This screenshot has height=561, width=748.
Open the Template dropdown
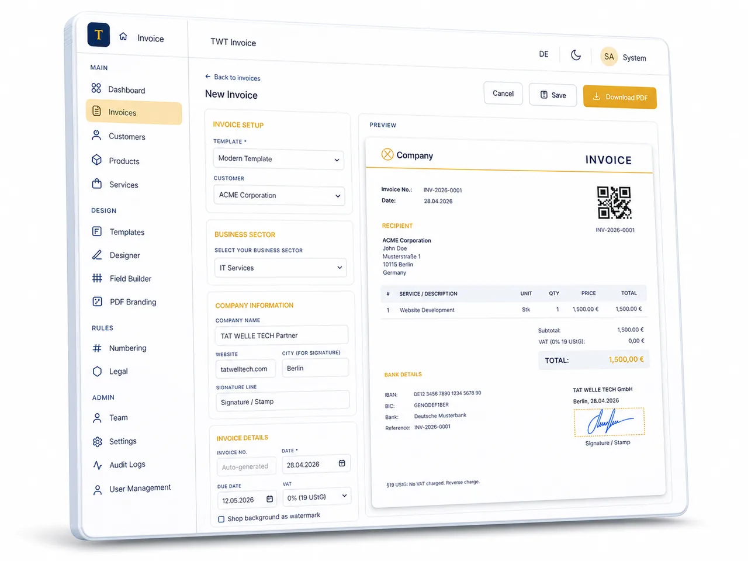click(279, 159)
